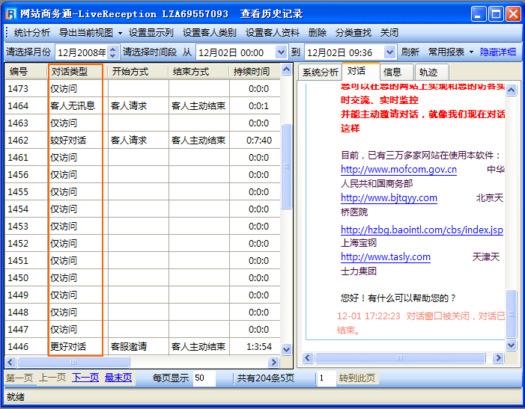The height and width of the screenshot is (409, 525).
Task: Open the 信息 tab
Action: (392, 72)
